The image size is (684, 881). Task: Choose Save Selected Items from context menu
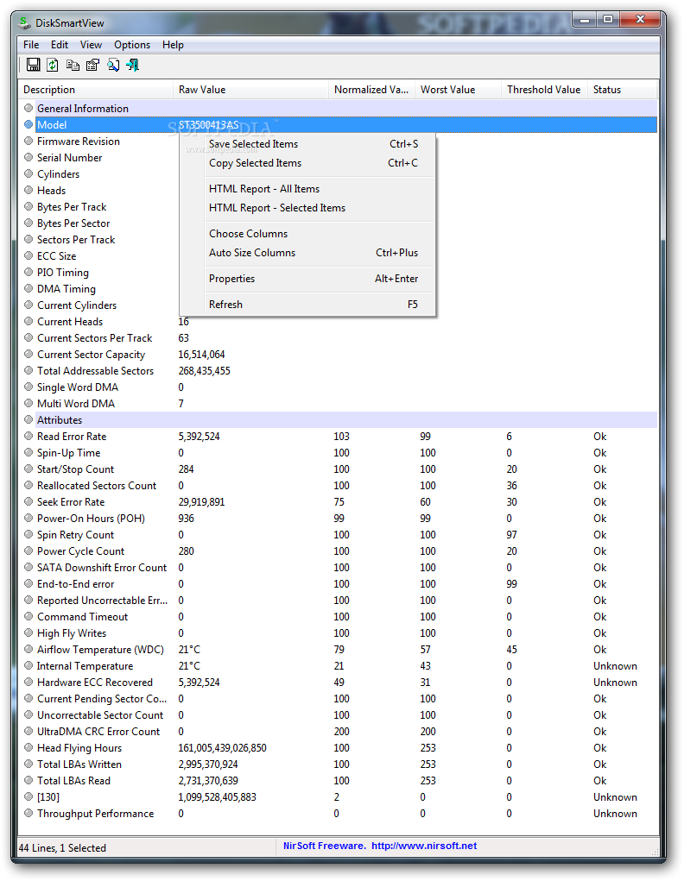pos(307,144)
